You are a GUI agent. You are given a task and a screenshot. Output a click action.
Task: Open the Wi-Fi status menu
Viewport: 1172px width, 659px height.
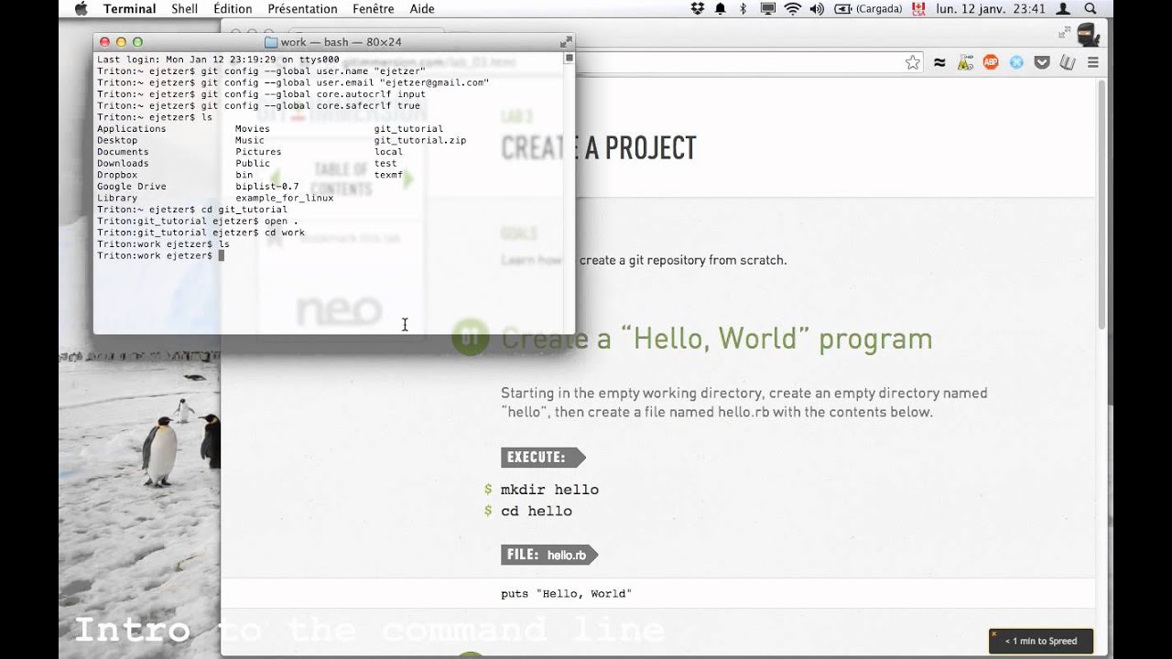click(x=793, y=9)
